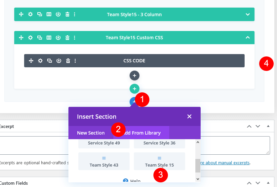
Task: Change column structure of Team Style15 Custom CSS row
Action: click(x=49, y=38)
